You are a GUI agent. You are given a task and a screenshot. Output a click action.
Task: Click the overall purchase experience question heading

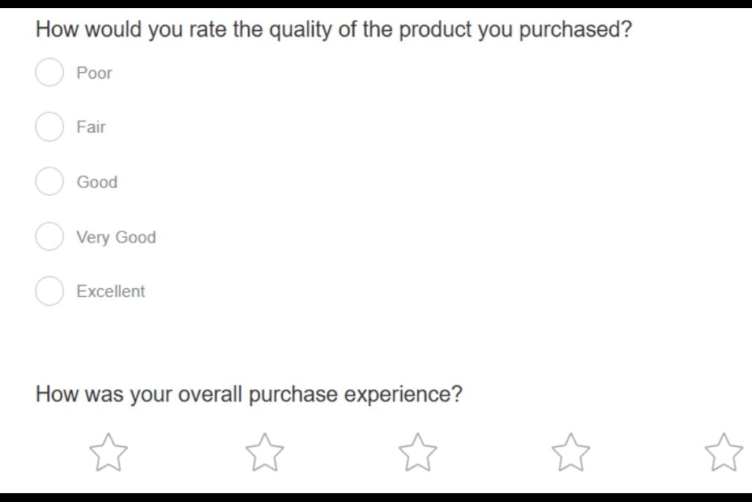point(249,394)
